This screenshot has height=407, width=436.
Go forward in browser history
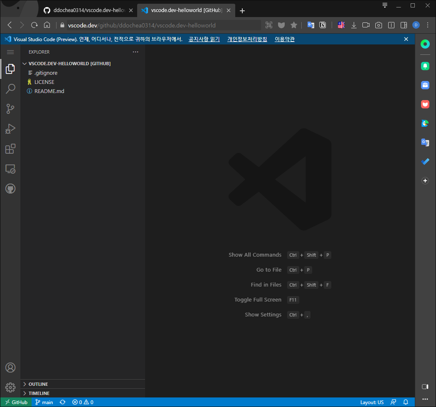tap(22, 25)
